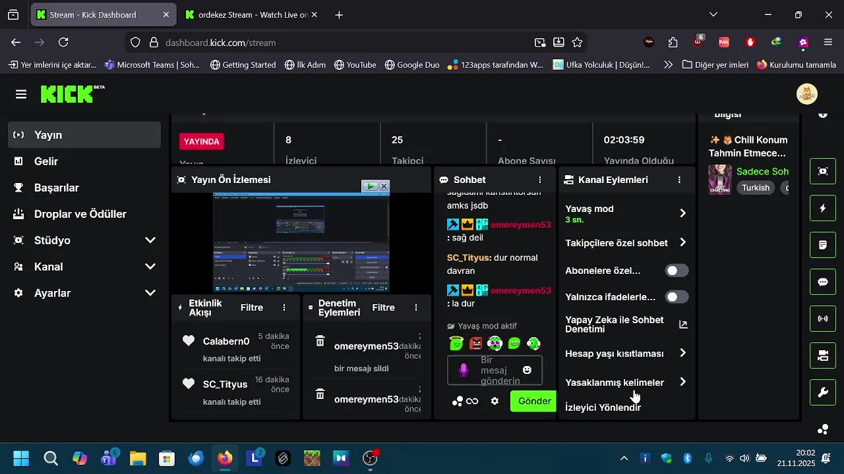Open Windows Start menu

[21, 458]
